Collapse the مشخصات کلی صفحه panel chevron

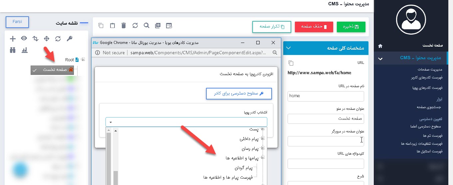(x=289, y=48)
